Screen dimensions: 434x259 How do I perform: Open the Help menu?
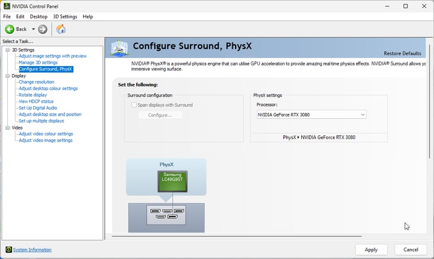tap(88, 16)
